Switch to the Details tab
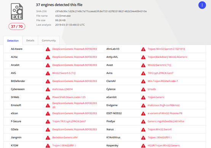Screen dimensions: 211x148 (x=30, y=40)
